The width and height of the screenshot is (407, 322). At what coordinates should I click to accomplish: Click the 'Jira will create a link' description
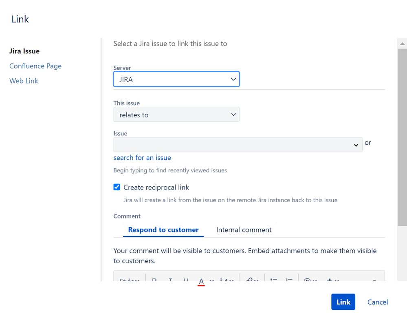click(x=230, y=200)
